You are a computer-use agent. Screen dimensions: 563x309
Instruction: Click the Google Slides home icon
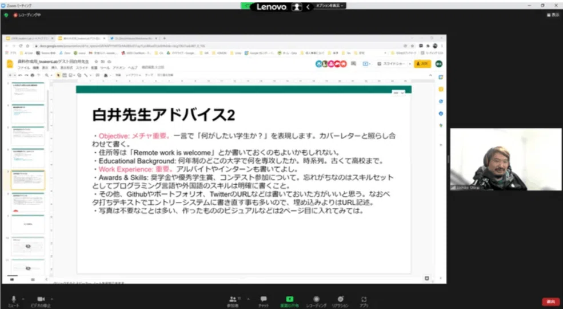tap(10, 64)
